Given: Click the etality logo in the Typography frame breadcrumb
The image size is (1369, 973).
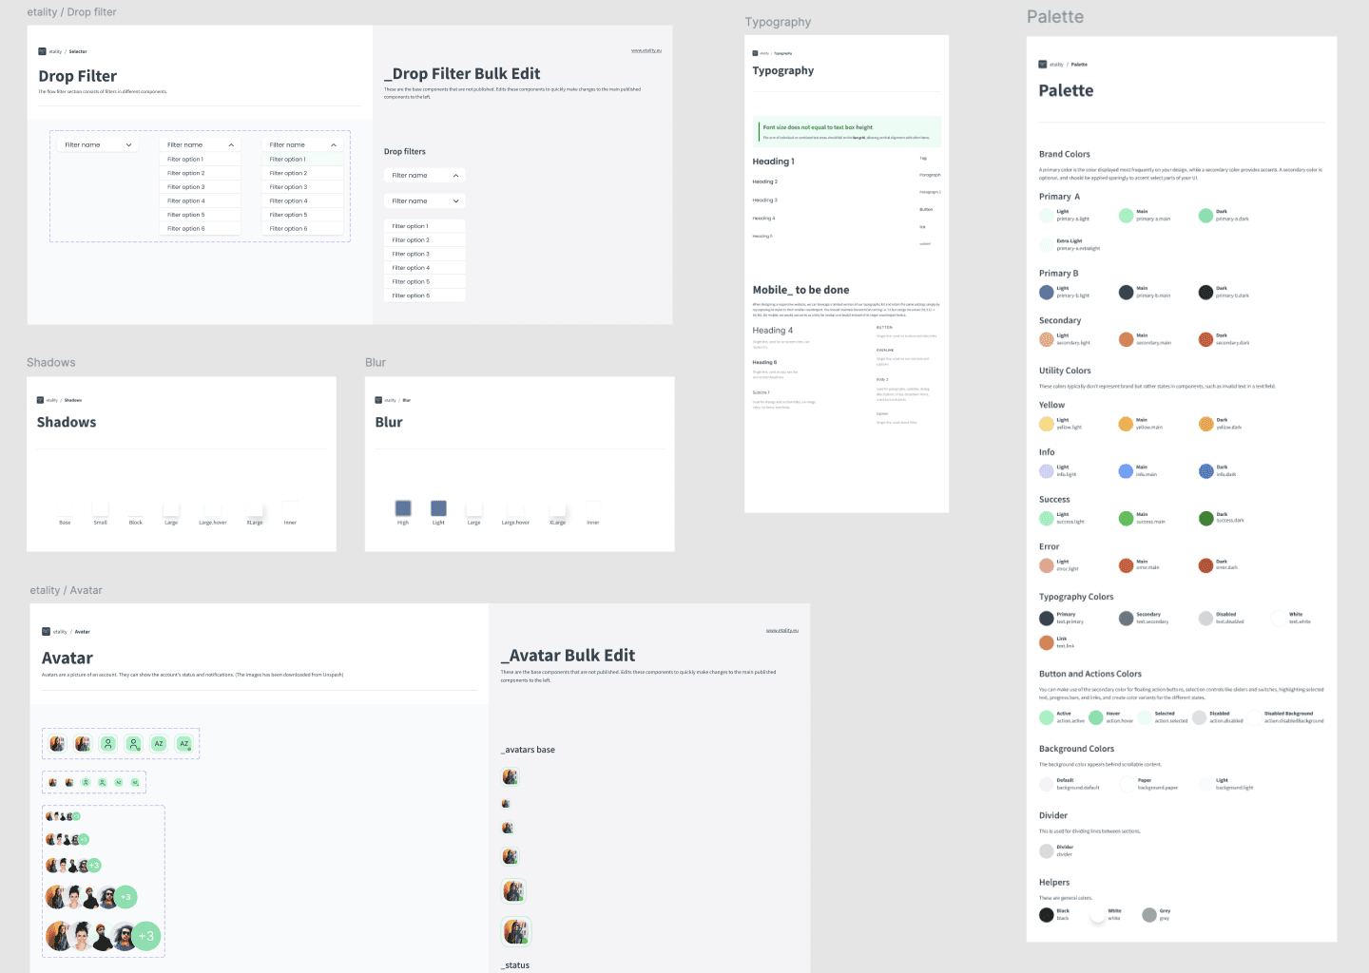Looking at the screenshot, I should [755, 53].
